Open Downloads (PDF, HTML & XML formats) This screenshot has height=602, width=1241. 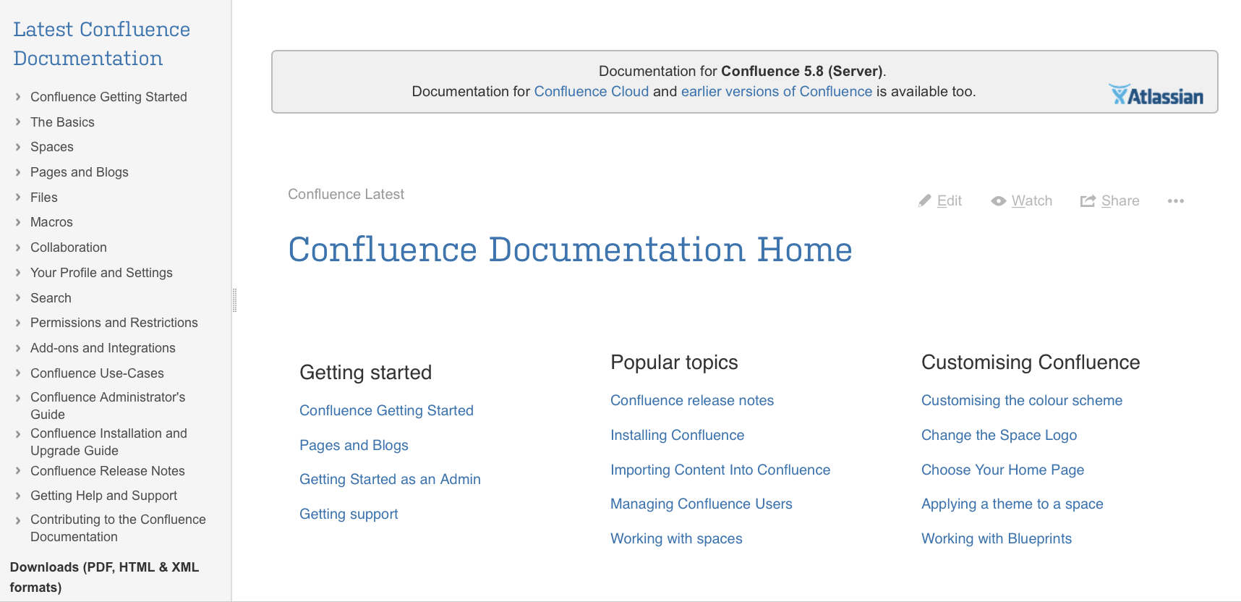104,577
